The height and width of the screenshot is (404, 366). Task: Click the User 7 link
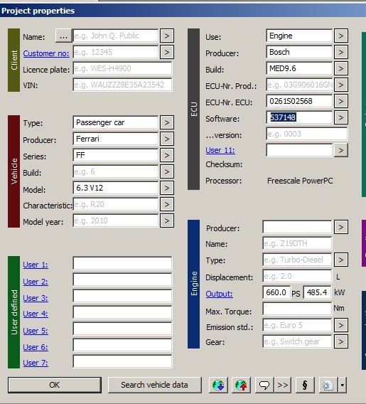[x=36, y=363]
